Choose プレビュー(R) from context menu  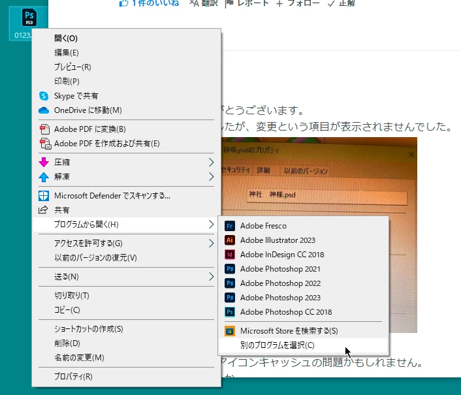pos(126,67)
